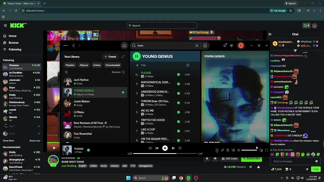This screenshot has width=324, height=182.
Task: Adjust the Spotify volume slider
Action: tap(249, 150)
